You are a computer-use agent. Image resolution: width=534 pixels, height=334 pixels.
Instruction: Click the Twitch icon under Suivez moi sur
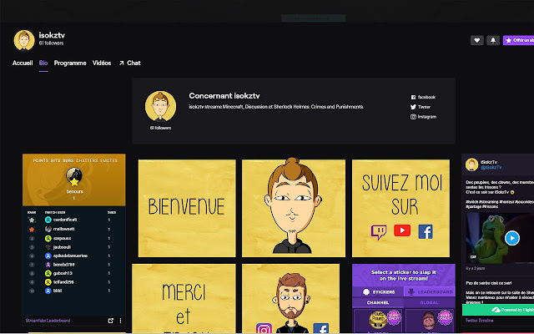379,232
